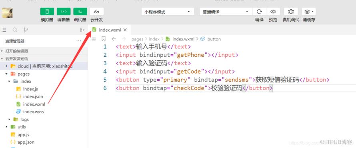Navigate back with left arrow
Image resolution: width=356 pixels, height=148 pixels.
114,39
